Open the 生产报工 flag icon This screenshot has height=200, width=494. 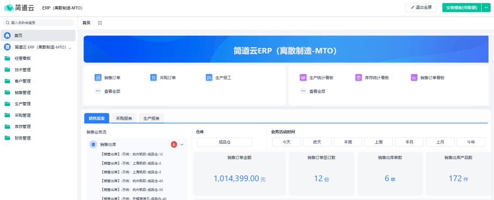(209, 77)
